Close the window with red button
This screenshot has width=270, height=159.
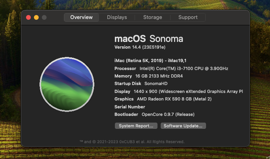coord(28,17)
